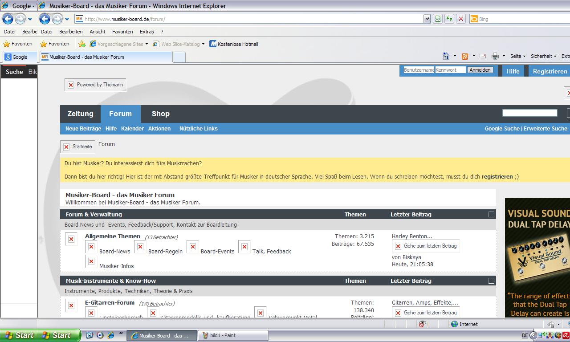Image resolution: width=570 pixels, height=342 pixels.
Task: Open the Kalender link in blue navigation bar
Action: tap(132, 128)
